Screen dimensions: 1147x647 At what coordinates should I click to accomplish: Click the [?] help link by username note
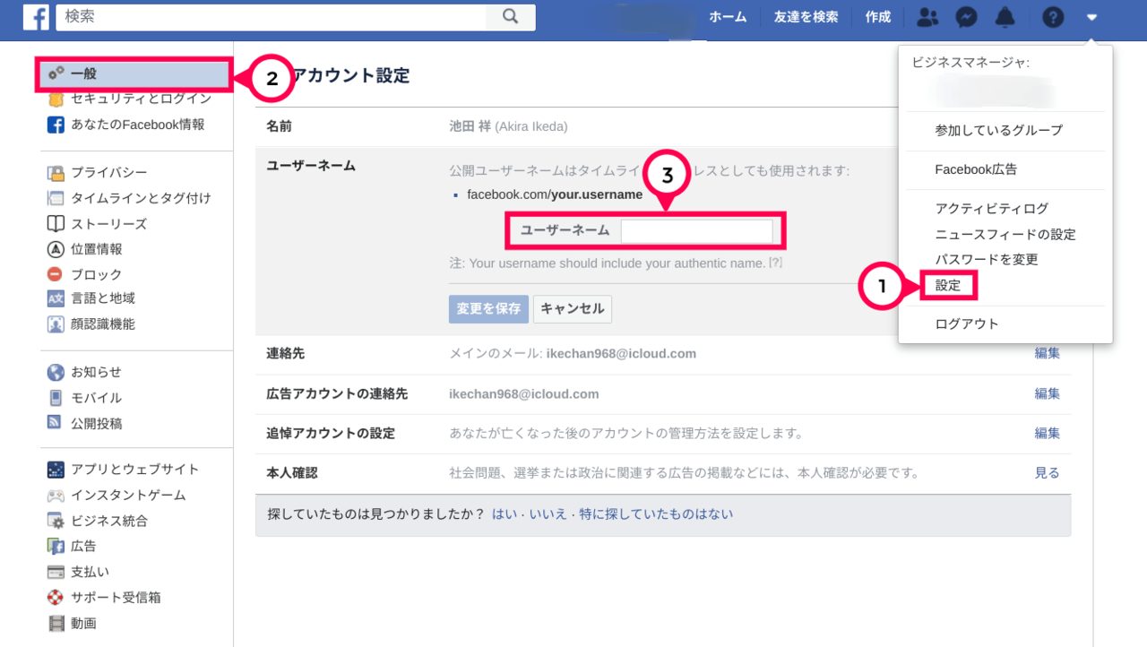776,263
